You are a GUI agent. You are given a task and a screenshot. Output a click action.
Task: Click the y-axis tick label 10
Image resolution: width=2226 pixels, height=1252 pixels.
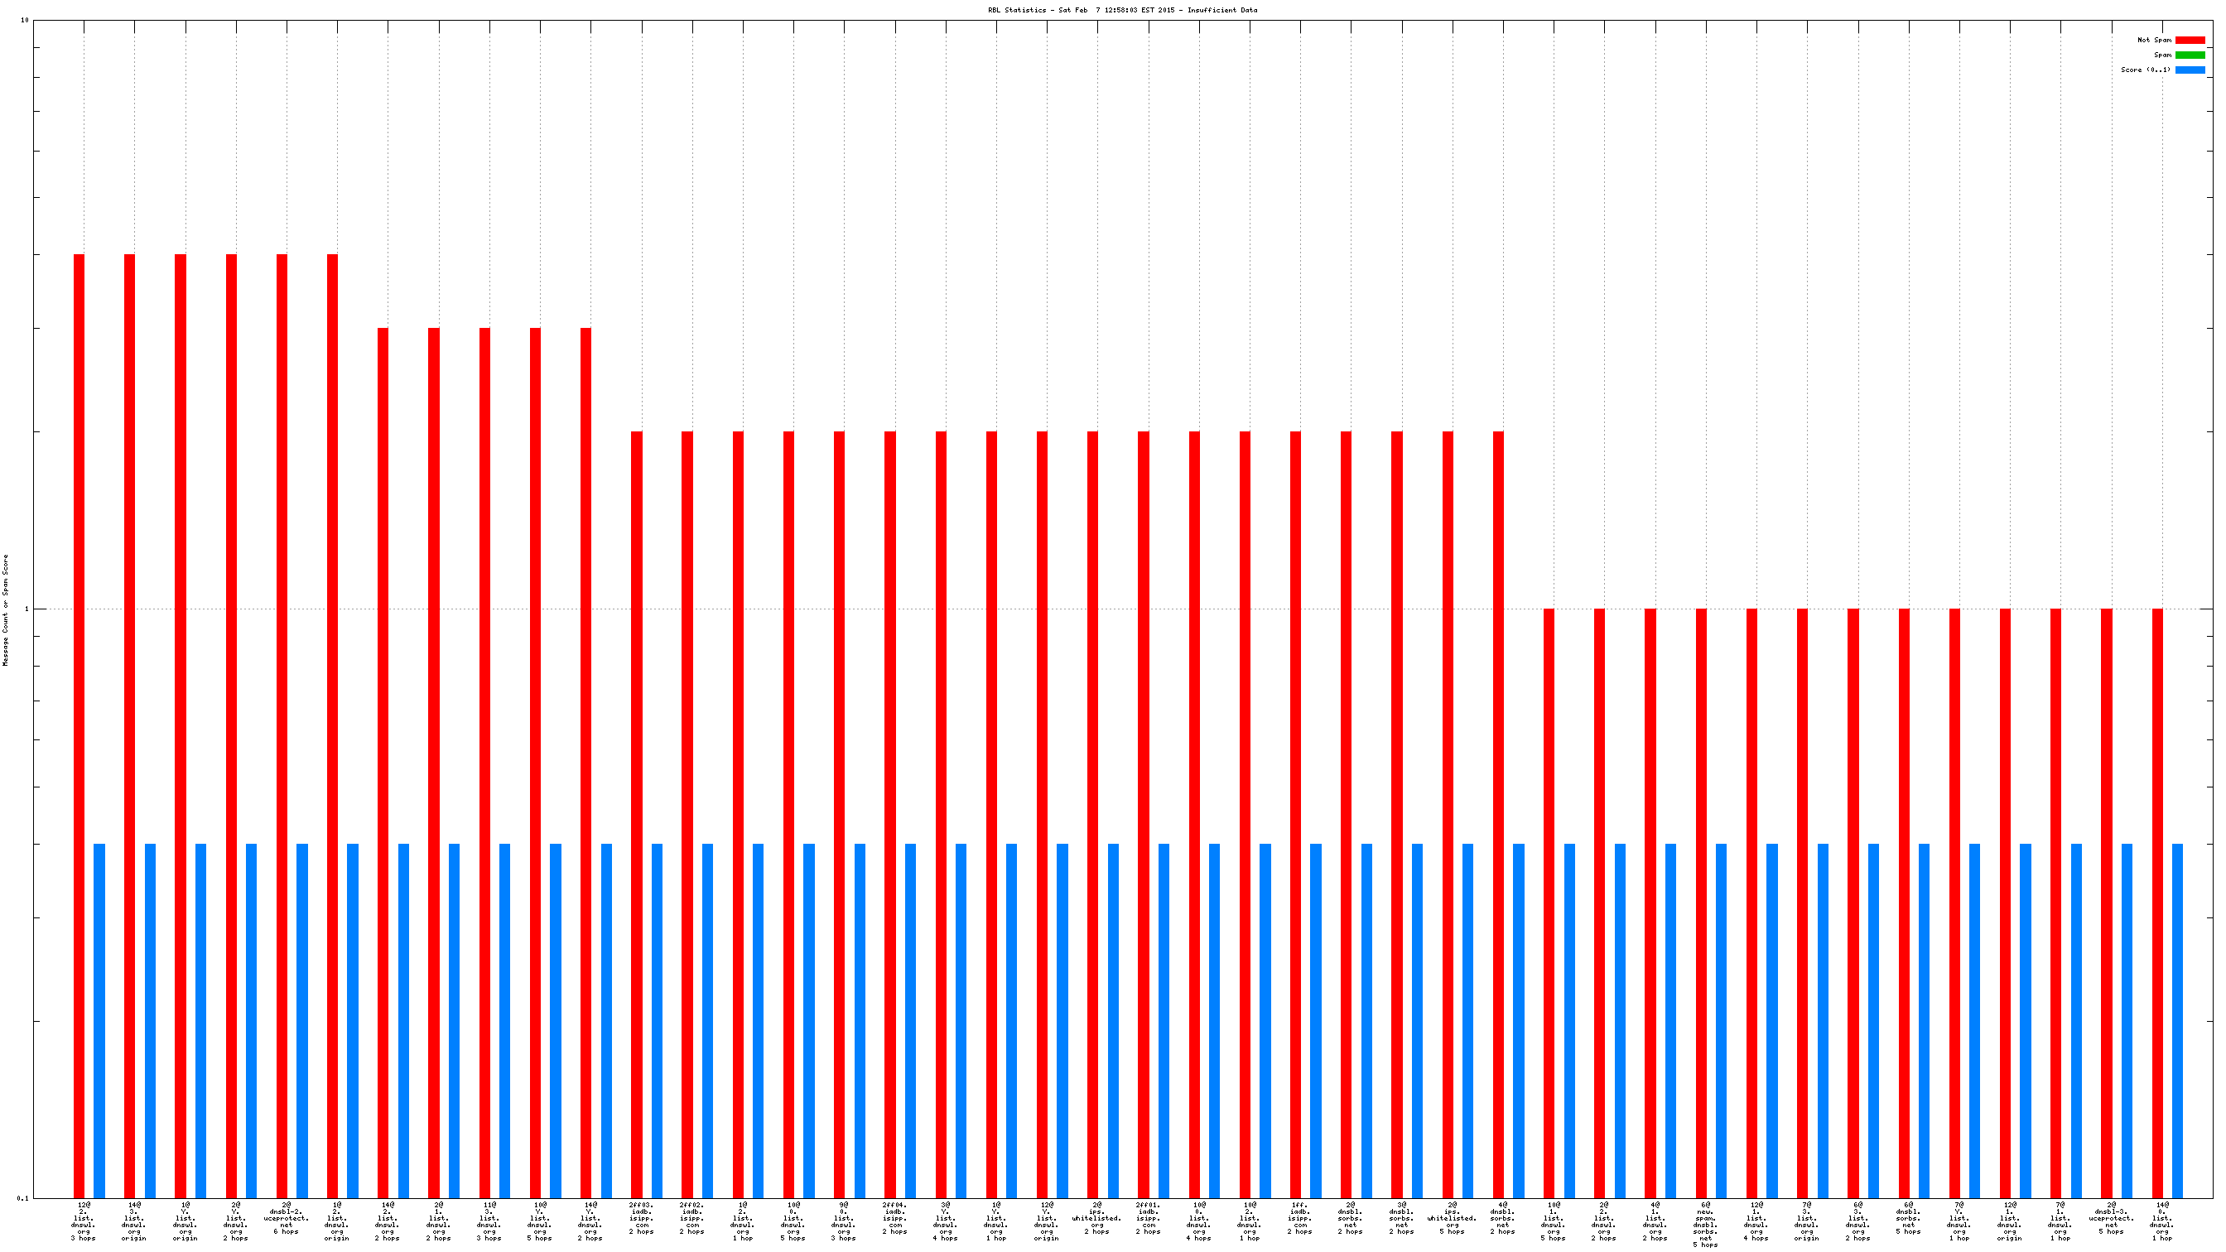pyautogui.click(x=24, y=21)
